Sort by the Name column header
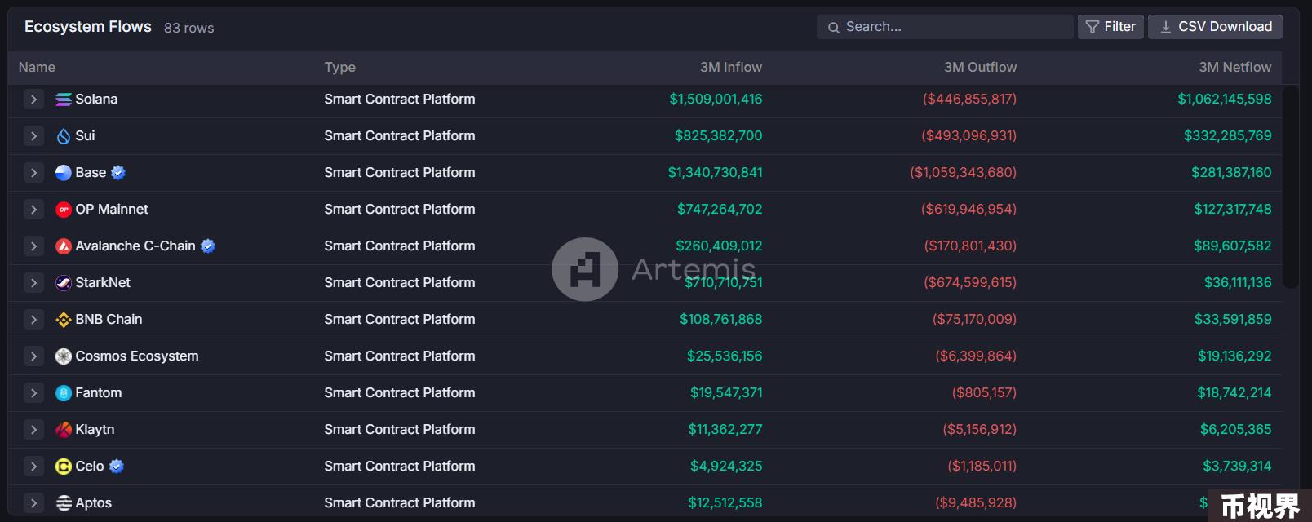Screen dimensions: 1312x522 pyautogui.click(x=37, y=68)
